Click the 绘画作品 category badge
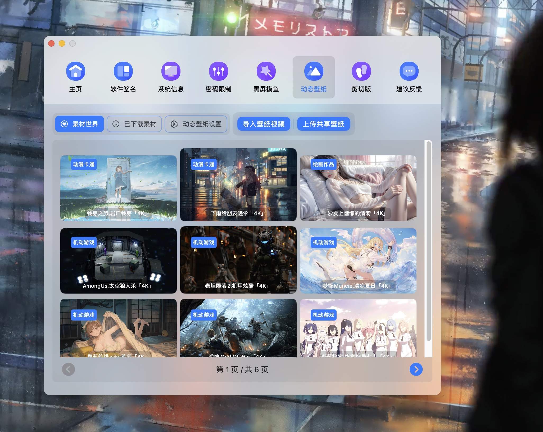The height and width of the screenshot is (432, 543). tap(324, 164)
